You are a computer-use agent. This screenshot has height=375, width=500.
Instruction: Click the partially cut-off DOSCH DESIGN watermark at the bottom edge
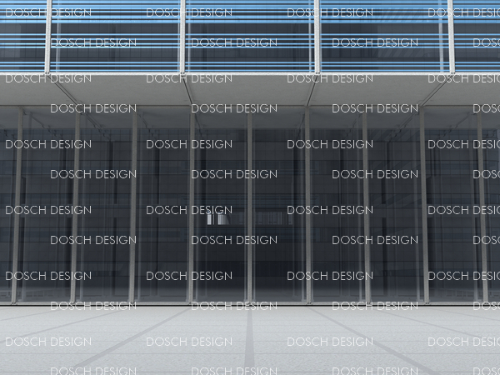pyautogui.click(x=234, y=371)
